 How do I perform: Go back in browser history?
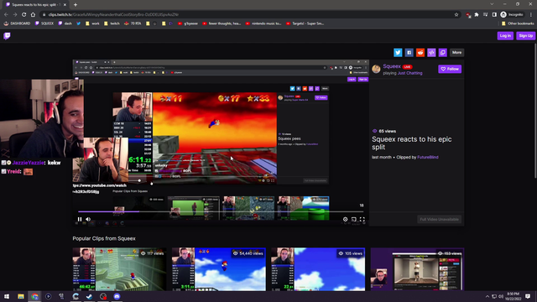tap(6, 14)
